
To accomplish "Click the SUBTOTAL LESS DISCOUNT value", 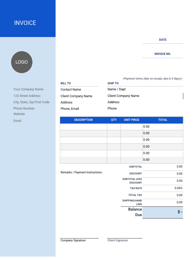I will [x=180, y=181].
